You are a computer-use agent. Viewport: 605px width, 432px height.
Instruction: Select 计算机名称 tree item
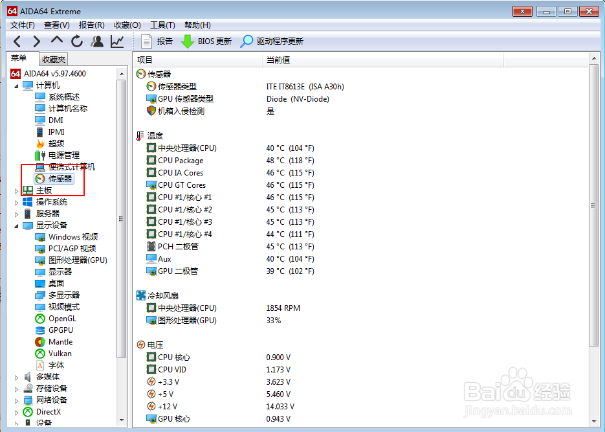pos(61,108)
